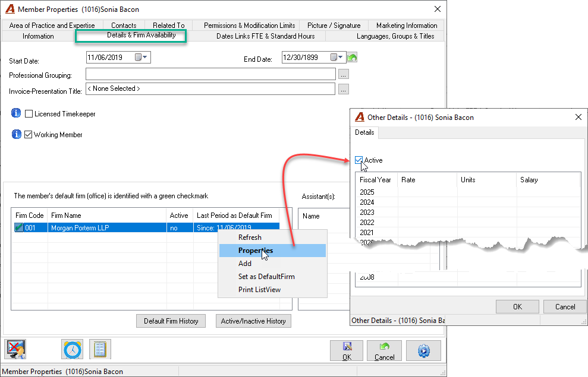Choose Refresh in the context menu
Image resolution: width=588 pixels, height=377 pixels.
pos(272,237)
